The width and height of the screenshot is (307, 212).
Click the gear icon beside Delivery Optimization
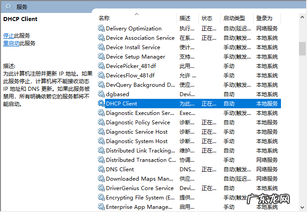point(101,28)
